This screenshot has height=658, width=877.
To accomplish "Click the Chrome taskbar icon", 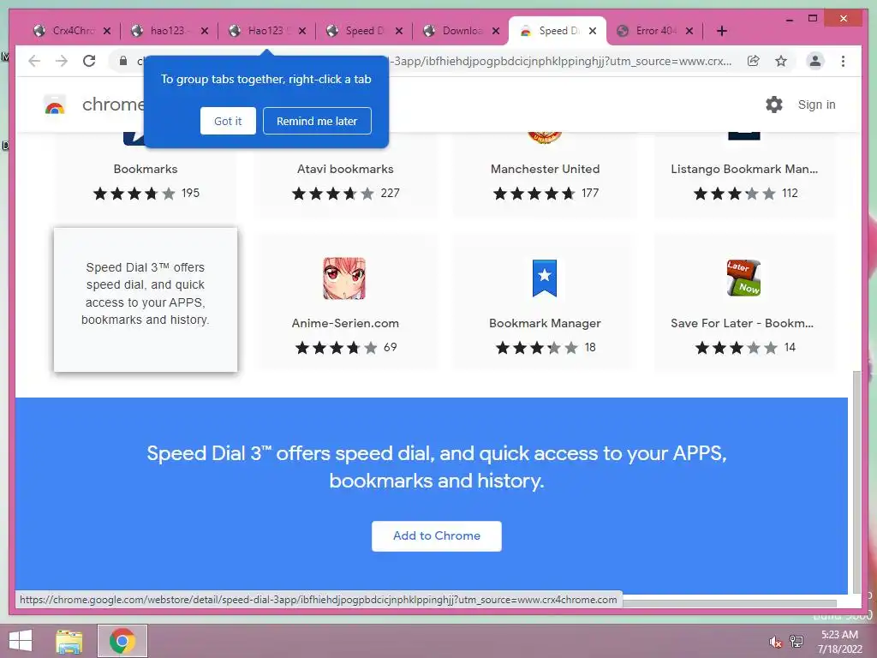I will coord(122,641).
